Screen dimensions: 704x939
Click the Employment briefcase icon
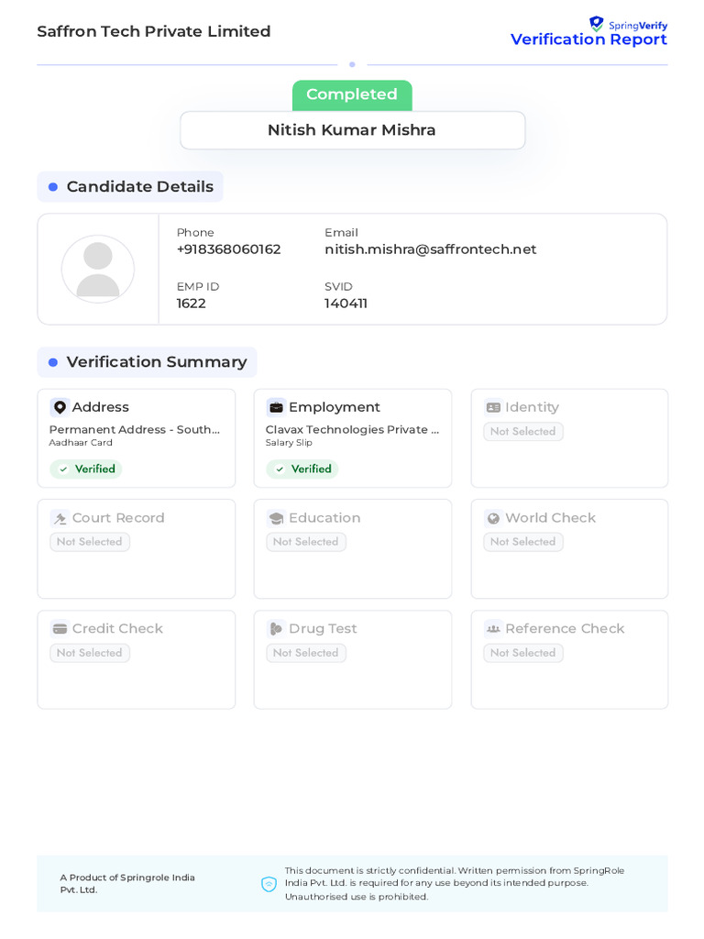(x=276, y=407)
